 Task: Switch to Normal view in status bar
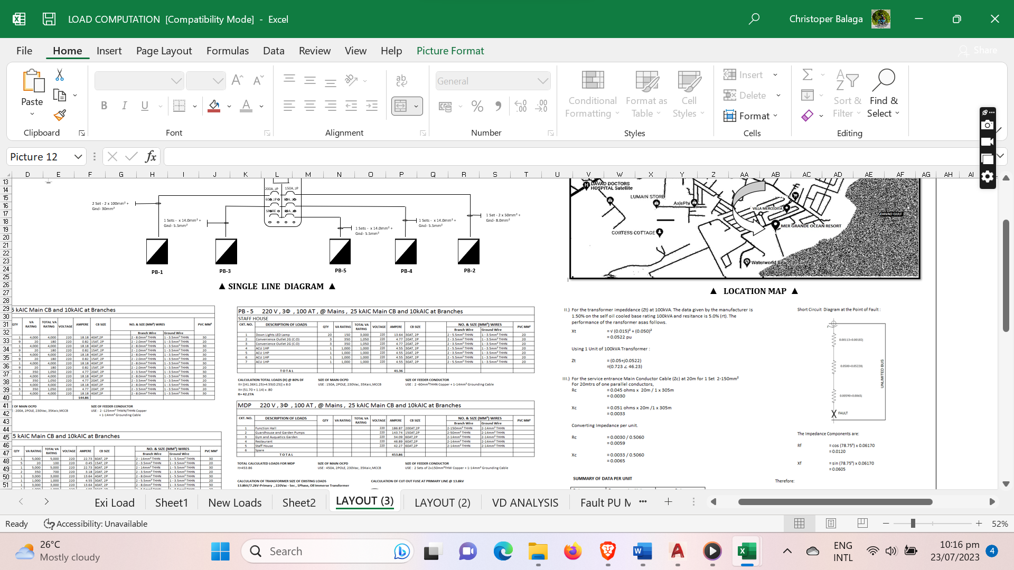[x=800, y=523]
